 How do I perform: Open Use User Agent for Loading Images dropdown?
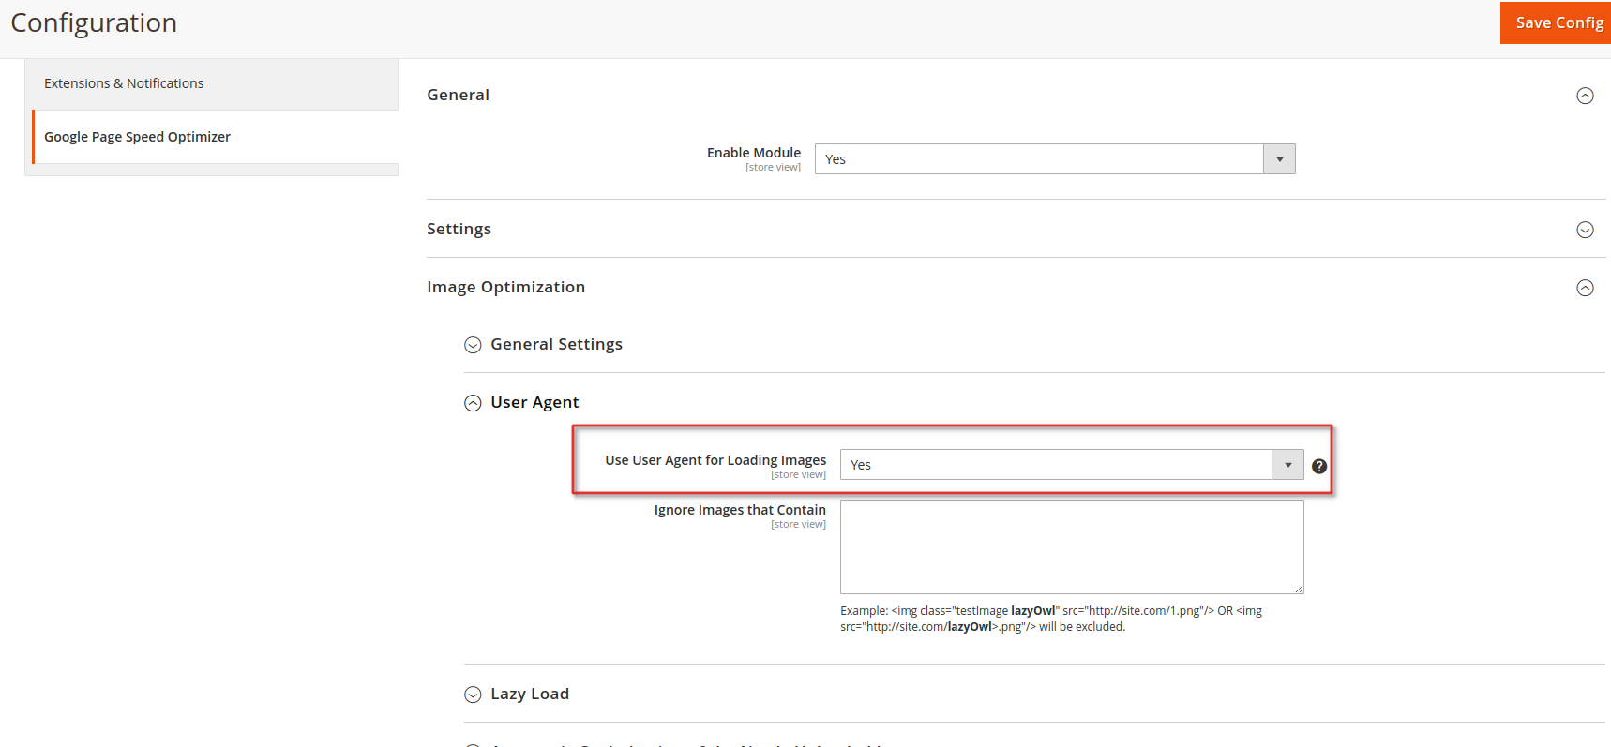(1072, 465)
